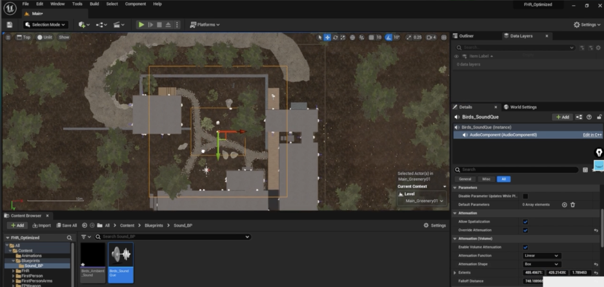
Task: Click the eject from player button
Action: click(168, 24)
